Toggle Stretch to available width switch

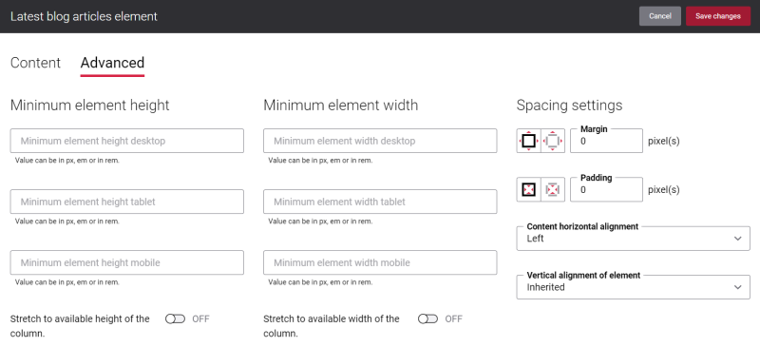[428, 318]
